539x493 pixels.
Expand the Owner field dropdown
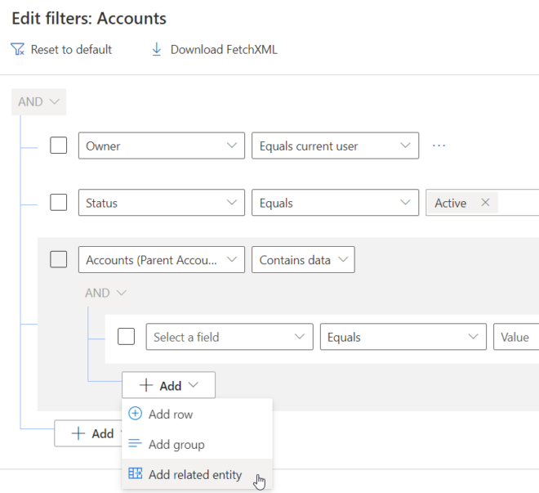pos(162,146)
